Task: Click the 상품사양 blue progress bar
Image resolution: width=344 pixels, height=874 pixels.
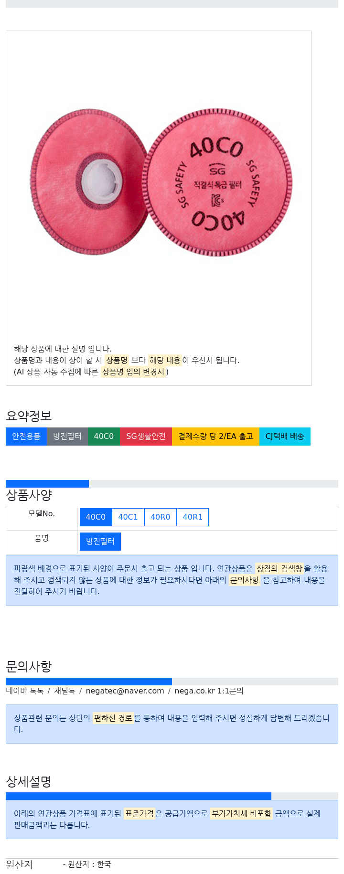Action: pyautogui.click(x=47, y=484)
